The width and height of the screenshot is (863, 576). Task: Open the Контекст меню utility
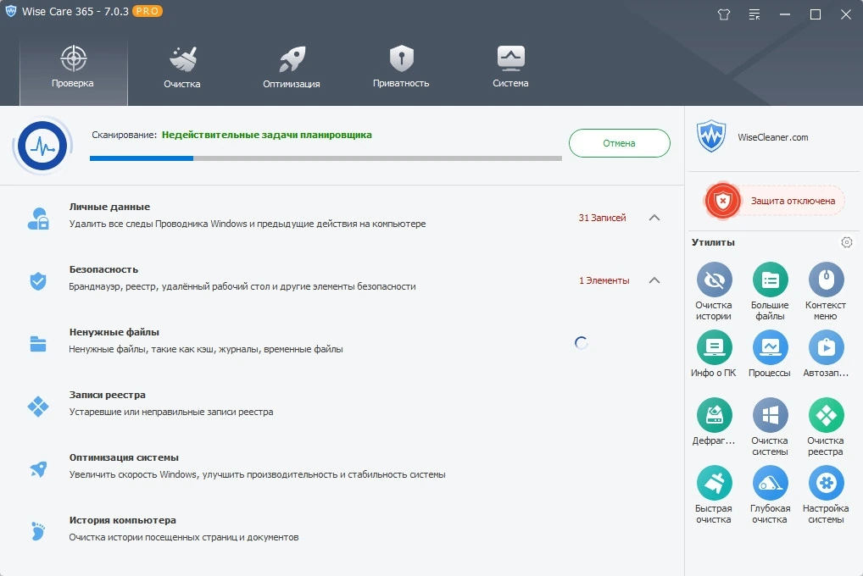tap(826, 291)
